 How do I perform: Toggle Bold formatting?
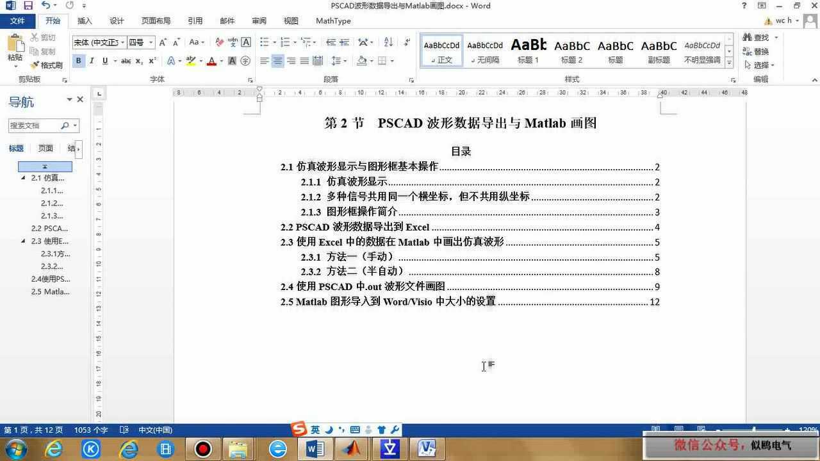coord(78,61)
